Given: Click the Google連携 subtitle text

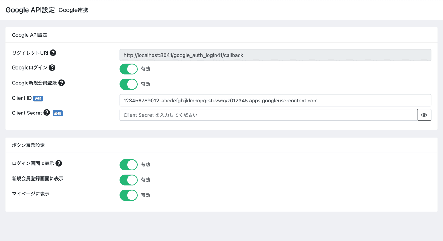Looking at the screenshot, I should [x=73, y=10].
